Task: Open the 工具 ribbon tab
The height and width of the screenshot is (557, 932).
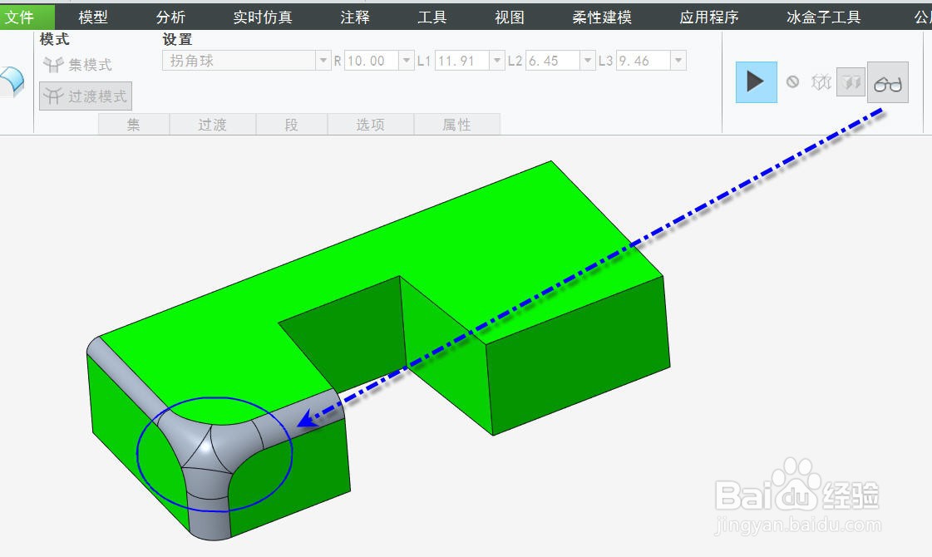Action: (432, 17)
